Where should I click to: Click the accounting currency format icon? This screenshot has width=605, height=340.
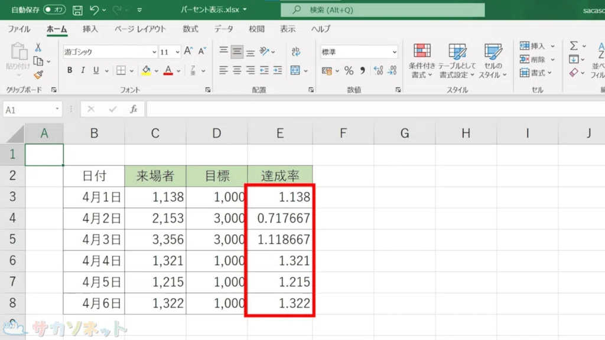coord(327,71)
